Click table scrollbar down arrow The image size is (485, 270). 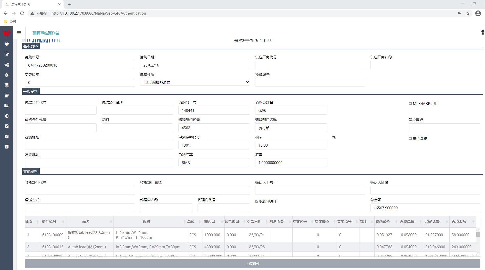(478, 254)
